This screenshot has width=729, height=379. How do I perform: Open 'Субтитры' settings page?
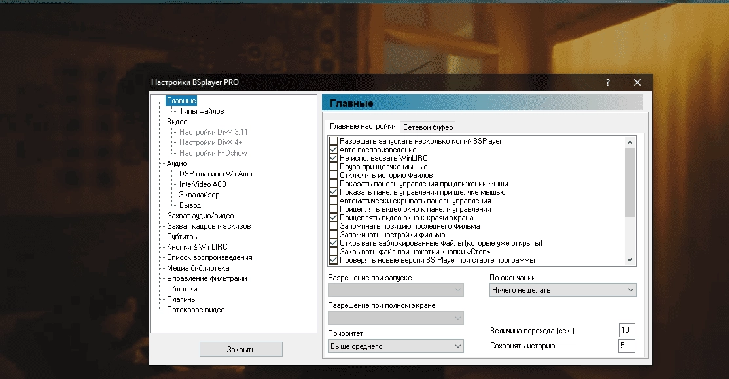[x=183, y=237]
